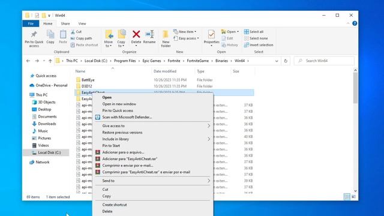The width and height of the screenshot is (384, 216).
Task: Switch to Large icons view in status bar
Action: (353, 197)
